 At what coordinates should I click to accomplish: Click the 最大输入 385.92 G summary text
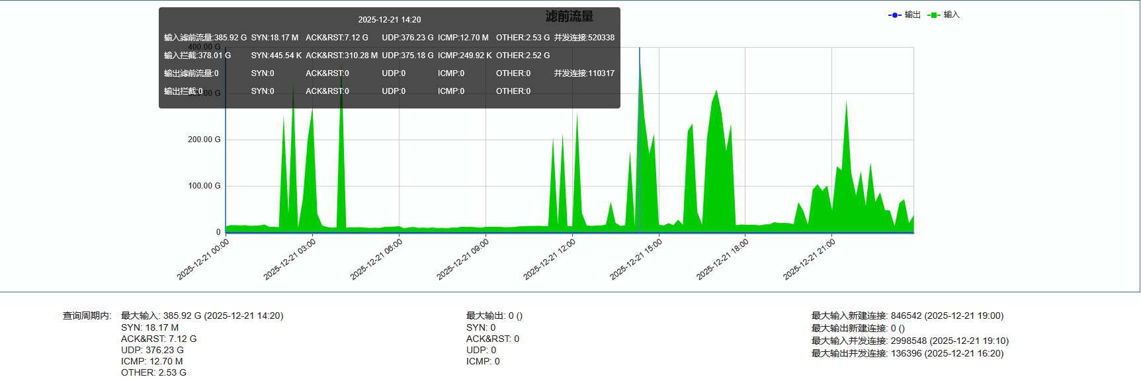(x=202, y=316)
